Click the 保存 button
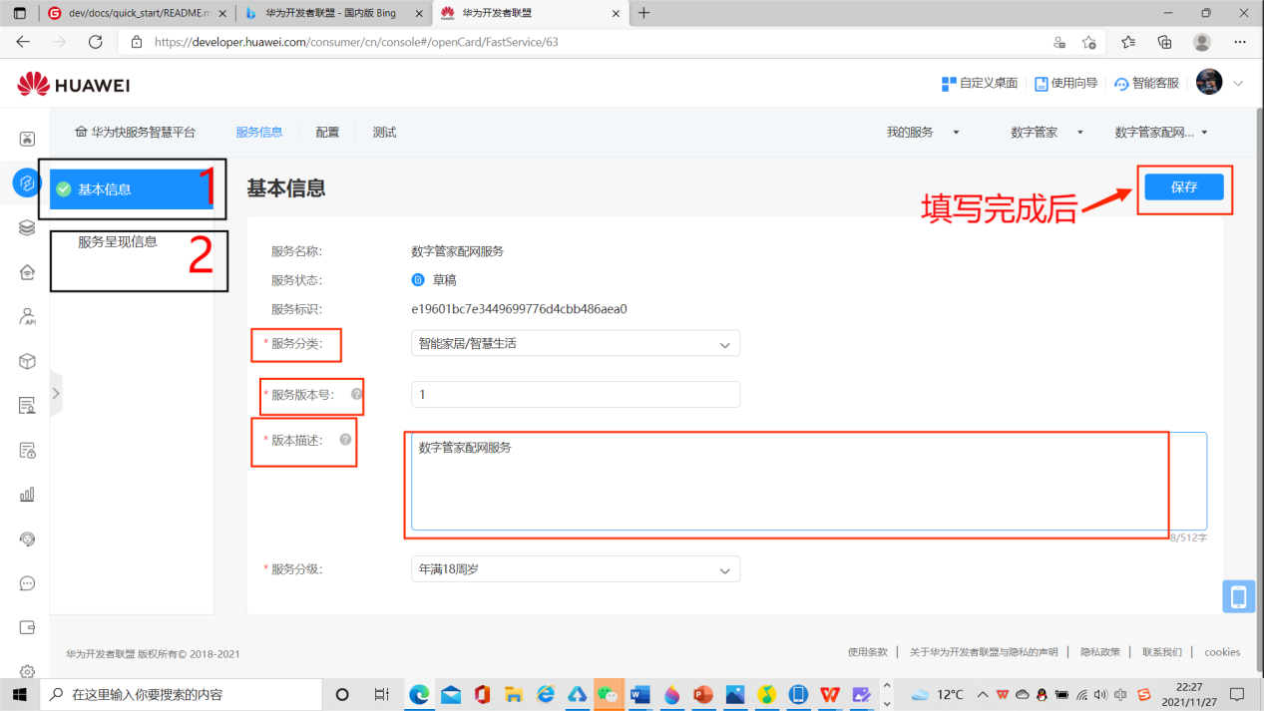This screenshot has width=1264, height=711. pos(1183,186)
